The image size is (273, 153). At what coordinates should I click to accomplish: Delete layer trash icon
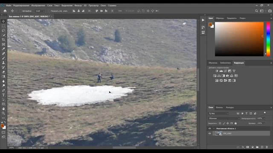coord(267,147)
